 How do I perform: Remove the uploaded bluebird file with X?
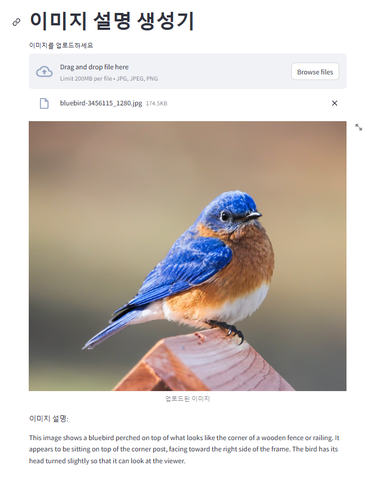click(x=334, y=103)
